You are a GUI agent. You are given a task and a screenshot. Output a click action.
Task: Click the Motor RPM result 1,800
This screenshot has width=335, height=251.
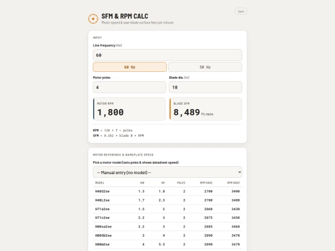coord(110,112)
